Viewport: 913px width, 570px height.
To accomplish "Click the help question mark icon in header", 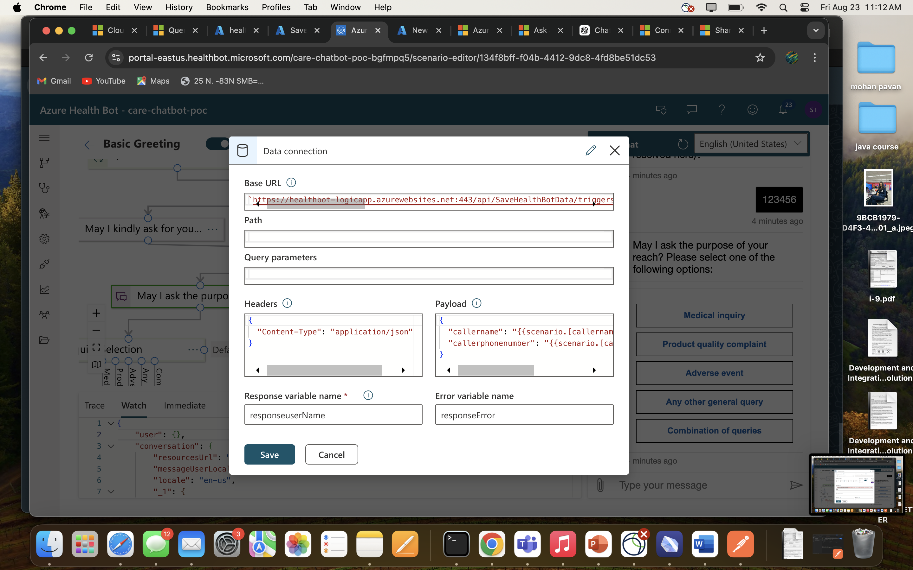I will 722,110.
